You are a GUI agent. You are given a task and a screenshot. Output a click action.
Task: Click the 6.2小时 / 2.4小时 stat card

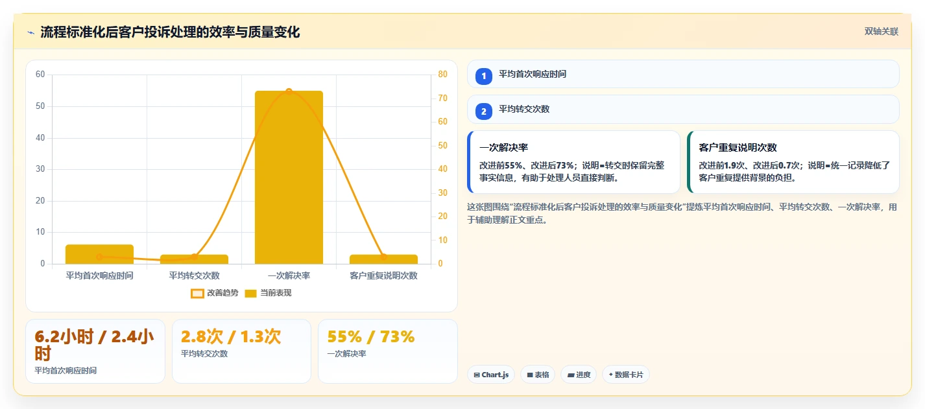[95, 351]
